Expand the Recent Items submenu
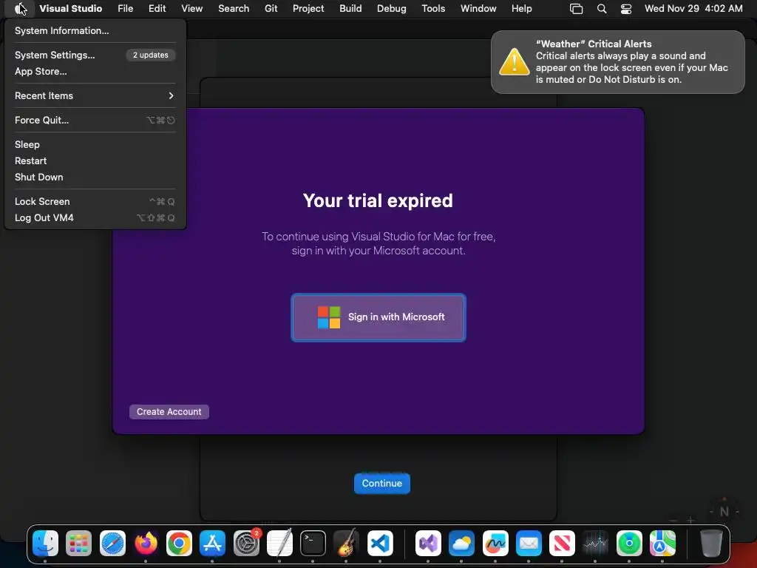 click(x=95, y=95)
